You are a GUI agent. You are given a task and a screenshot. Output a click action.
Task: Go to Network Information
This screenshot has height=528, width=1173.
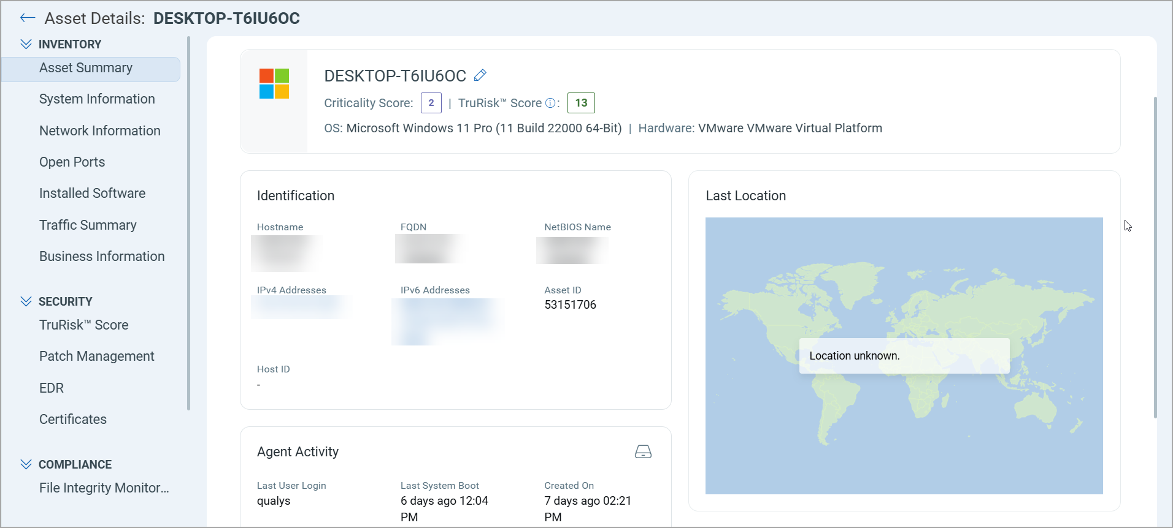pos(100,131)
